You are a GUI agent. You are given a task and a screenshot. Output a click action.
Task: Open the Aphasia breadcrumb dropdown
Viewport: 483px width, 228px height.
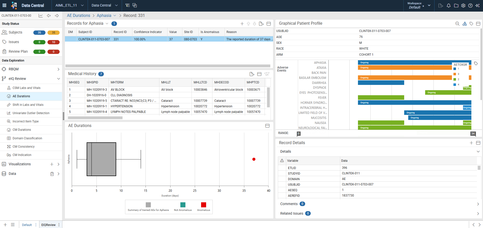tap(115, 16)
